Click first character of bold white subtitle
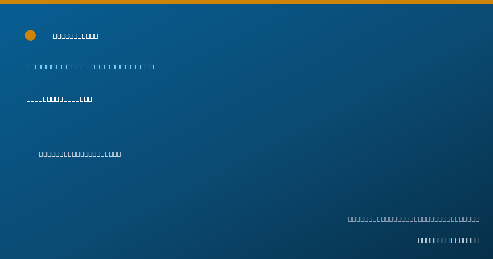493x259 pixels. point(28,99)
